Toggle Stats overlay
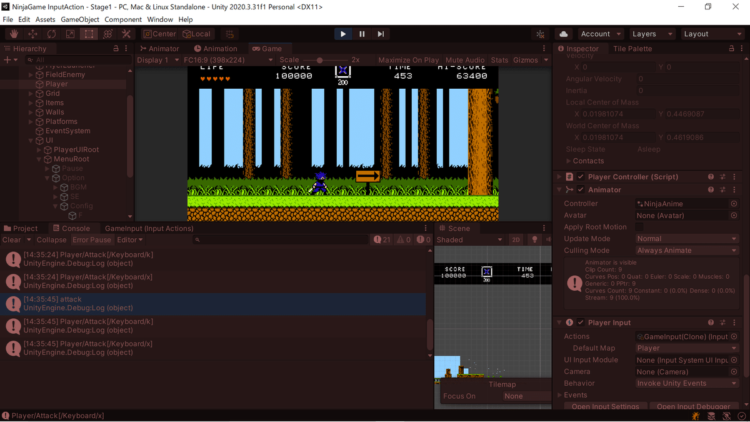 tap(499, 60)
